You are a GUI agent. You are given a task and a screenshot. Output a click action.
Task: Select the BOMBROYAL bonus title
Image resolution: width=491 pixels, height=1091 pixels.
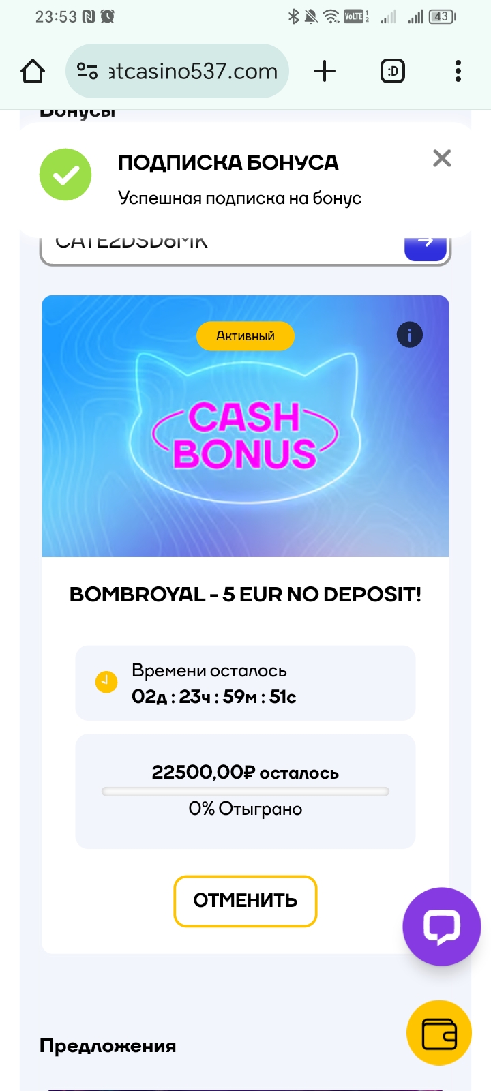[245, 595]
